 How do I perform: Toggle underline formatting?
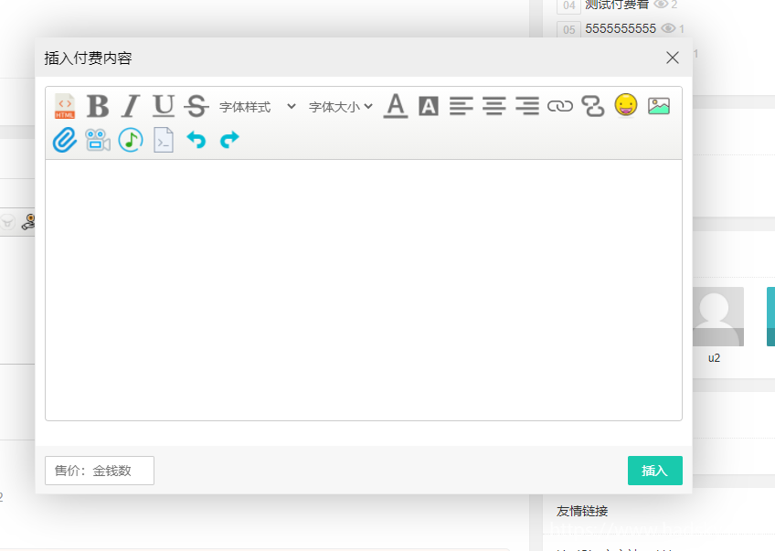(x=164, y=107)
